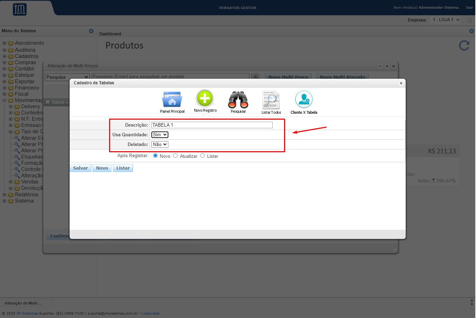This screenshot has width=476, height=318.
Task: Click the Pesquisar binoculars icon
Action: click(238, 100)
